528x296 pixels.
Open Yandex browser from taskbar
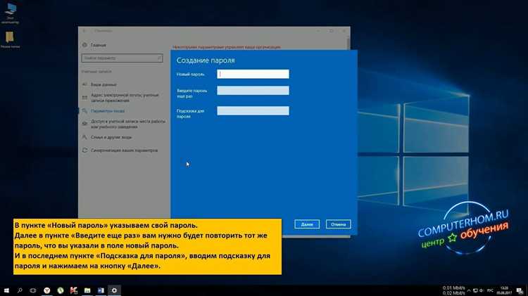point(46,290)
